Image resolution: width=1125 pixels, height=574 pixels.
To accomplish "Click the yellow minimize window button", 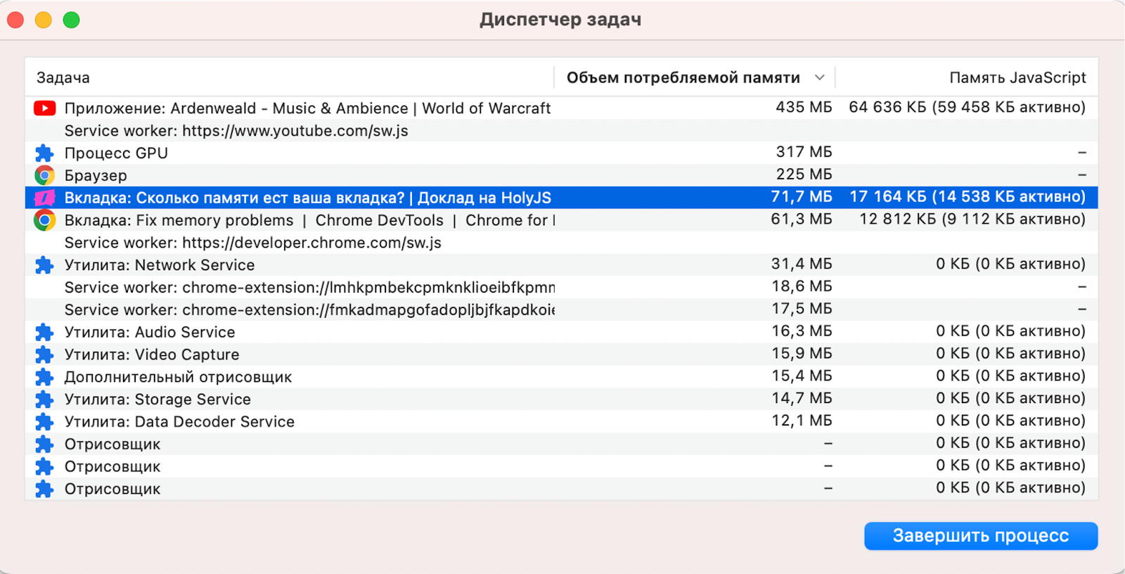I will point(44,20).
